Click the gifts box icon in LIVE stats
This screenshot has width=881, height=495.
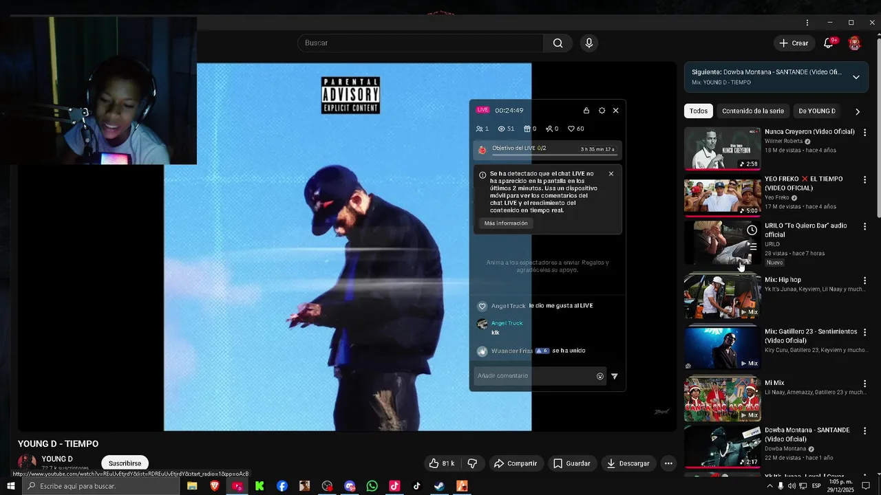[527, 129]
